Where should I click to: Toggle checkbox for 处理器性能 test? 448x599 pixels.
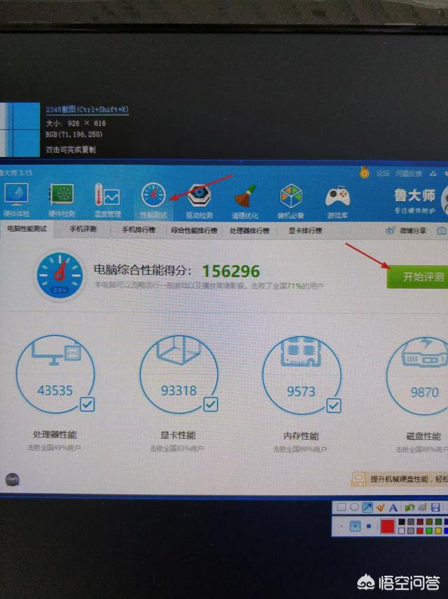click(87, 404)
